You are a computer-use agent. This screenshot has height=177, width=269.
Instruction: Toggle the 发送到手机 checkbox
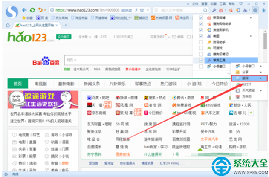201,30
